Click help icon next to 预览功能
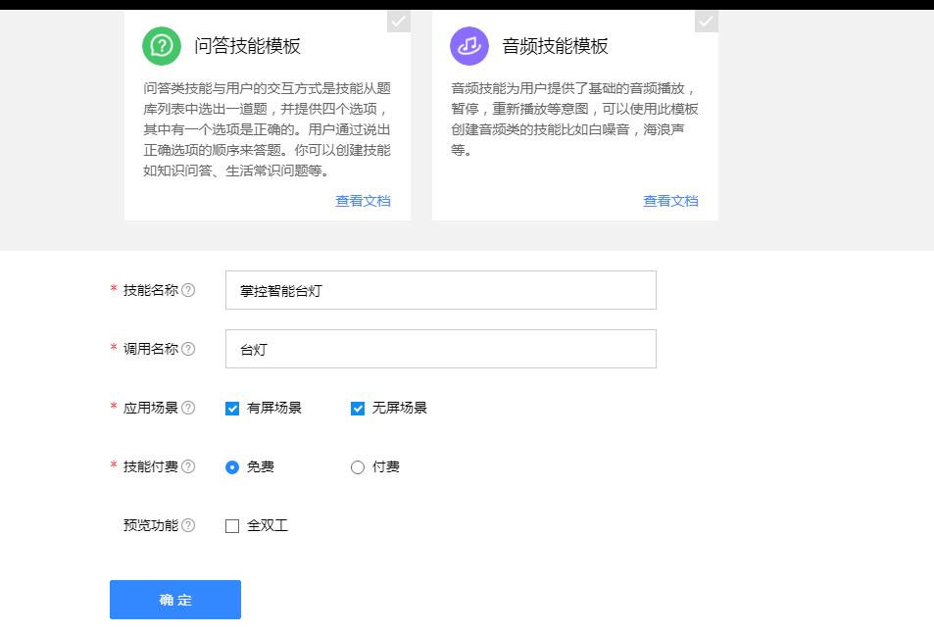 [x=188, y=525]
